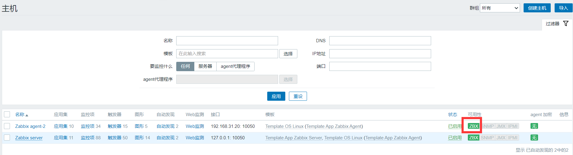
Task: Click the 名称 column sort arrow
Action: [27, 115]
